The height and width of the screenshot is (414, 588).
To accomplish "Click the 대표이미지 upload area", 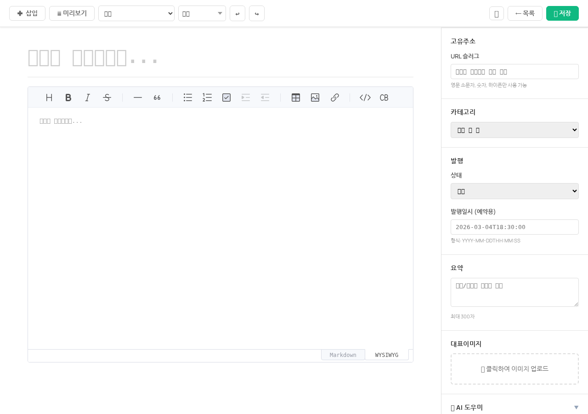I will pos(514,369).
